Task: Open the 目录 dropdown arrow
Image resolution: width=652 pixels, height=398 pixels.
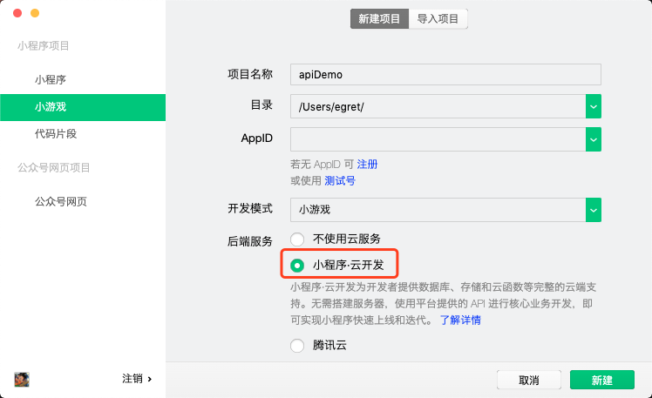Action: [x=594, y=106]
